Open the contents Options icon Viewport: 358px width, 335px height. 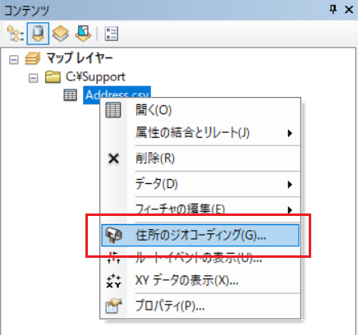pyautogui.click(x=112, y=34)
